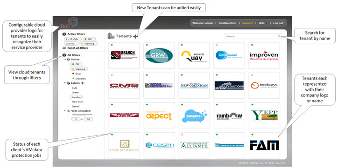Screen dimensions: 338x168
Task: Open the Support menu item
Action: pos(247,23)
